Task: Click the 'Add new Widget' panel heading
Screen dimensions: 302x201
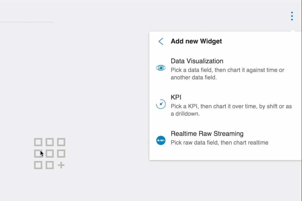Action: click(196, 41)
